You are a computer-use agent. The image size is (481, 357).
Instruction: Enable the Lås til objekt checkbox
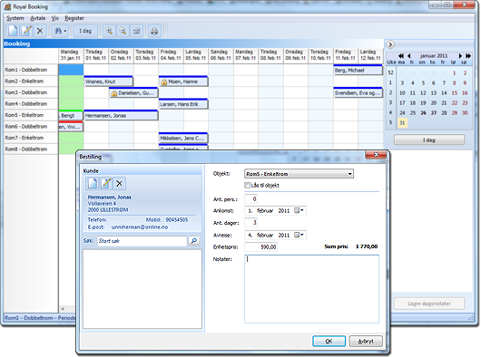247,185
